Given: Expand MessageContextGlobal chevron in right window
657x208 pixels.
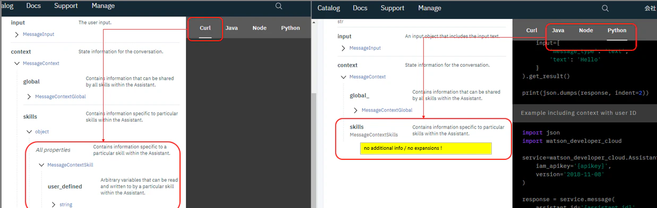Looking at the screenshot, I should coord(356,111).
